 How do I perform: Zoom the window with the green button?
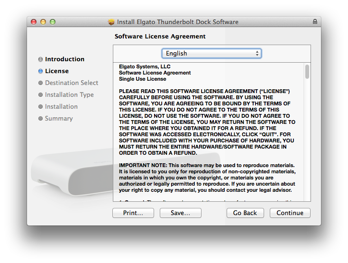coord(53,22)
